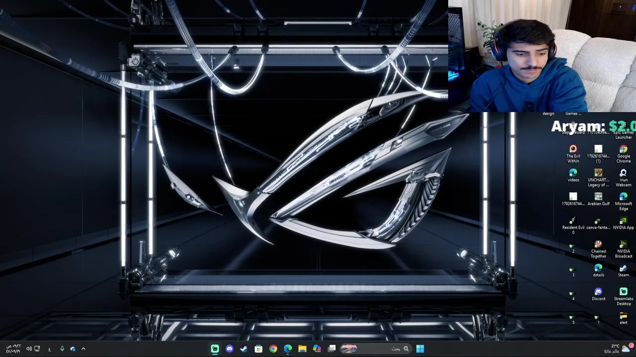
Task: Open Google Chrome from the taskbar
Action: pos(273,349)
